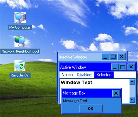Minimize the Inactive Window
The image size is (138, 117).
[106, 57]
